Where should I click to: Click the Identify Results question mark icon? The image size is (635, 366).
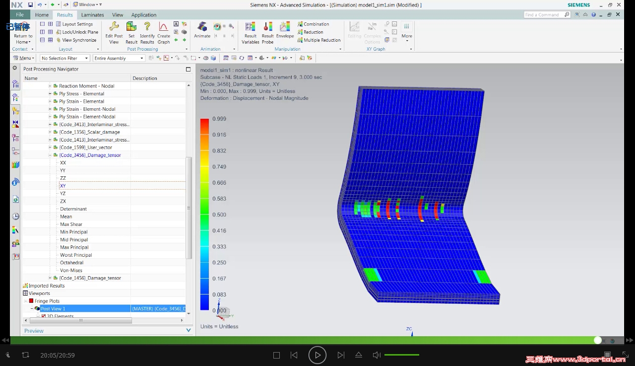(147, 26)
